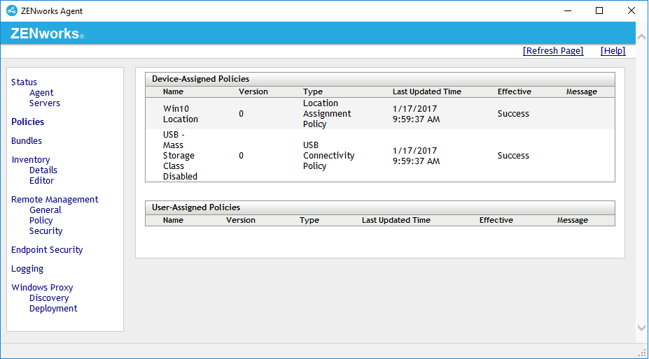Click the Version value for Win10 Location
649x359 pixels.
coord(241,114)
